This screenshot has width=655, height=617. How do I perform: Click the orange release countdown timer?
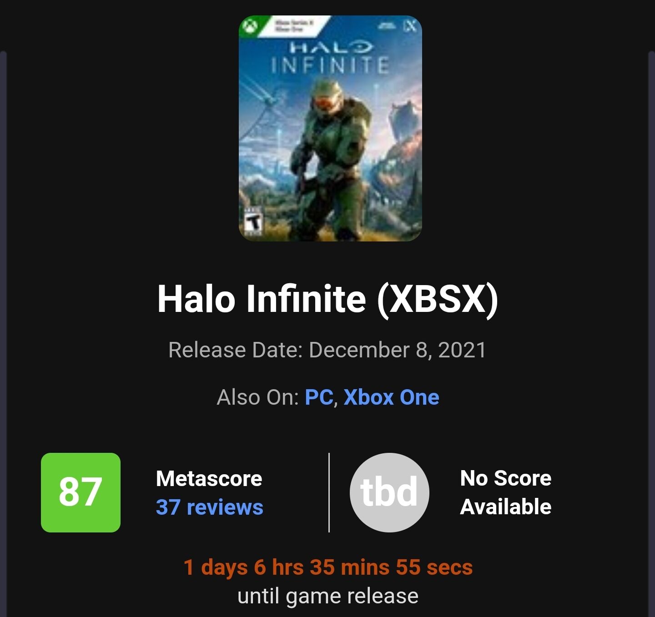[x=328, y=567]
